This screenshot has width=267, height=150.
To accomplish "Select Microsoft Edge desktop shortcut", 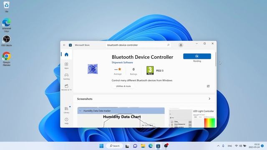I will [x=7, y=25].
